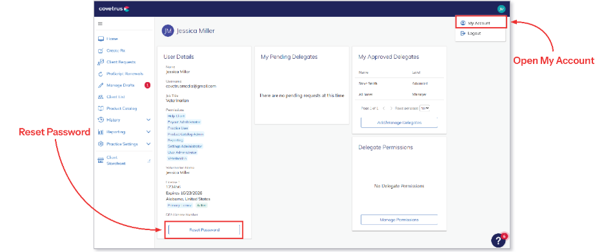Click the Client Requests icon
The width and height of the screenshot is (604, 252).
click(x=101, y=62)
